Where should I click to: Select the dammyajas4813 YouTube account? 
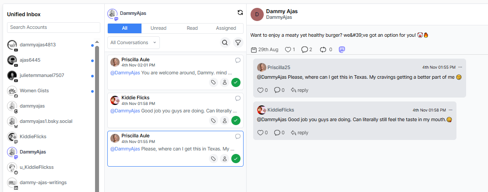[37, 45]
